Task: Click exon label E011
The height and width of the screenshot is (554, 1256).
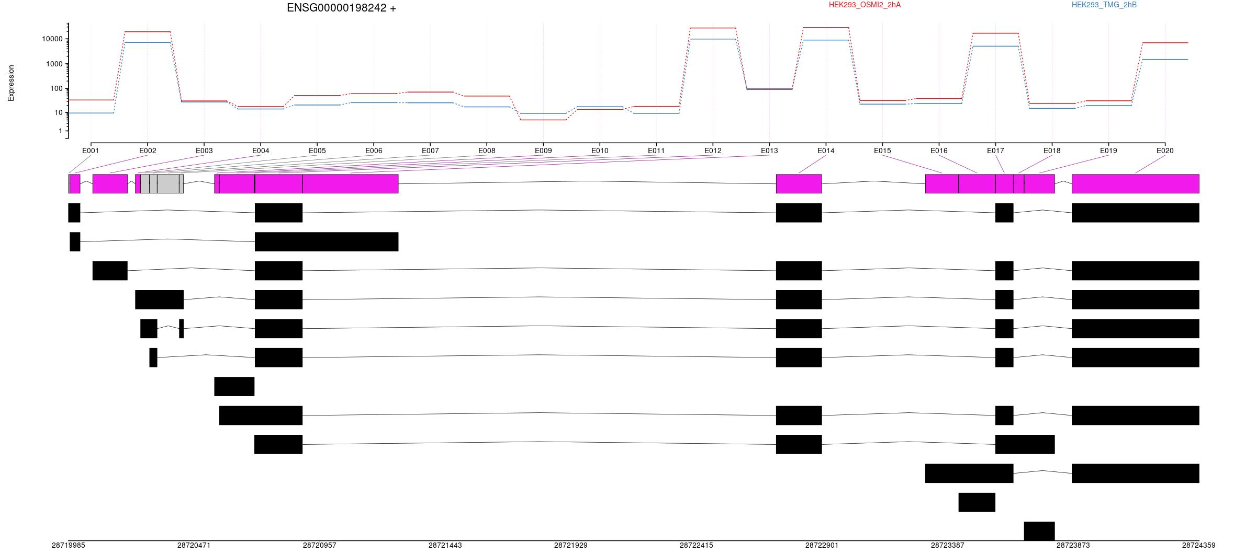Action: [656, 151]
